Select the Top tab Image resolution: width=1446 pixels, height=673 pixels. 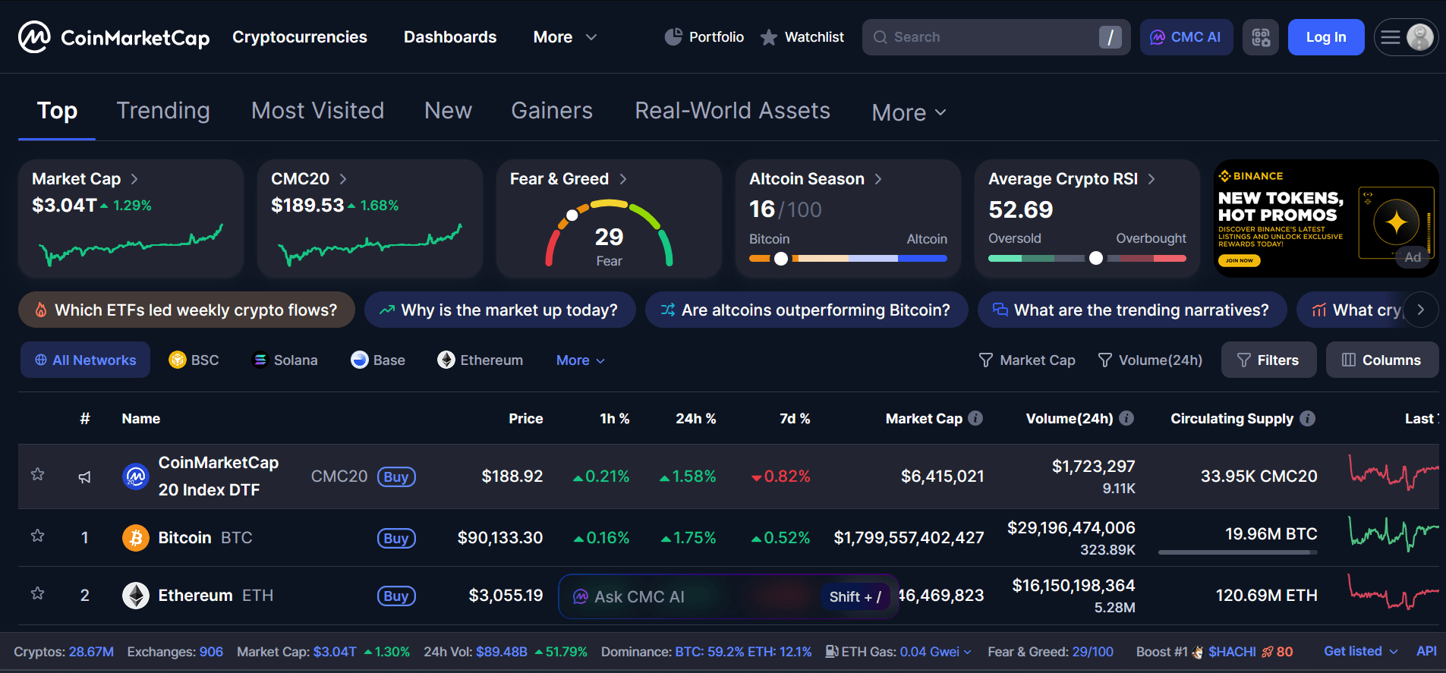coord(57,111)
